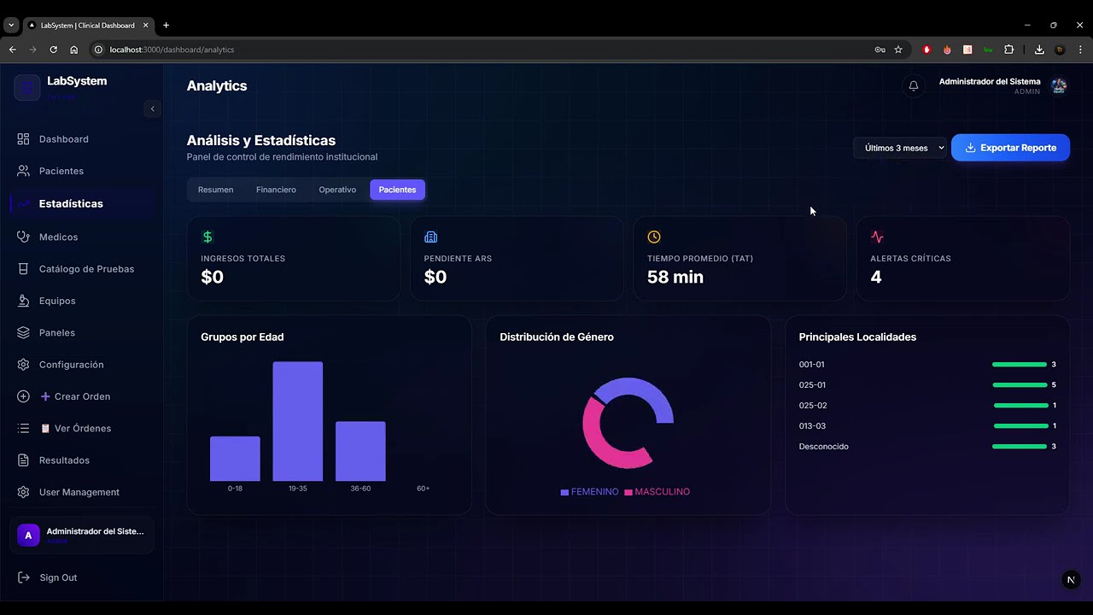Click the Grupos por Edad heading
The height and width of the screenshot is (615, 1093).
click(243, 337)
